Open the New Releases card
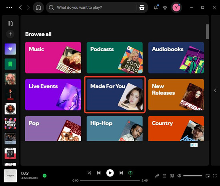Screen dimensions: 220x186 (176, 94)
